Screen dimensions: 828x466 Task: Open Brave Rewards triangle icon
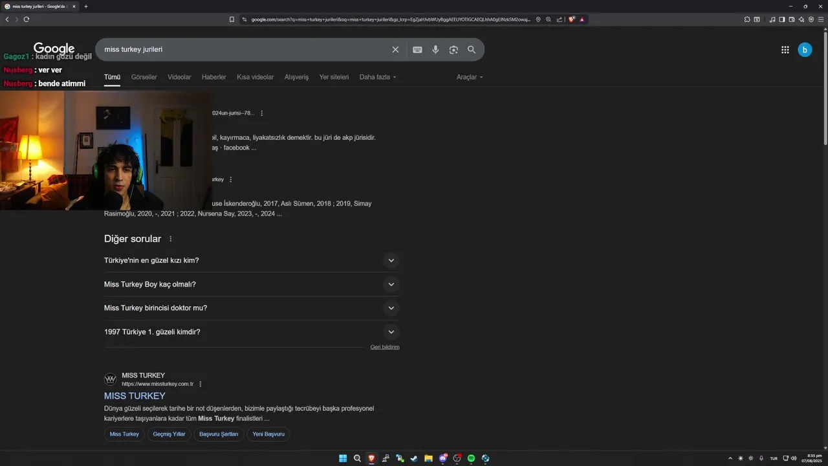click(582, 19)
